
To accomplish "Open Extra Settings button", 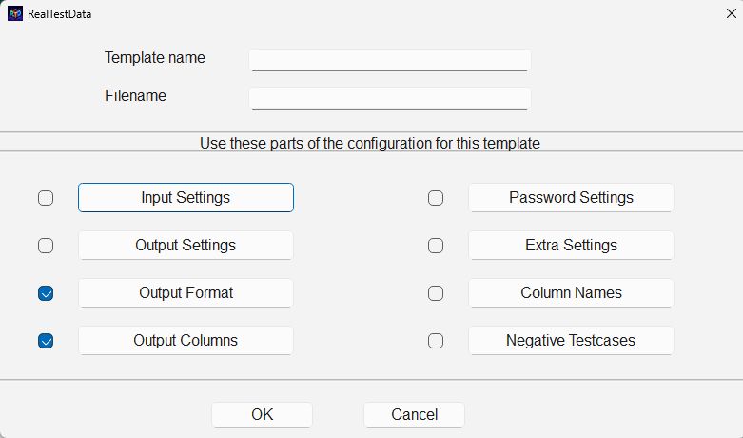I will [x=571, y=246].
